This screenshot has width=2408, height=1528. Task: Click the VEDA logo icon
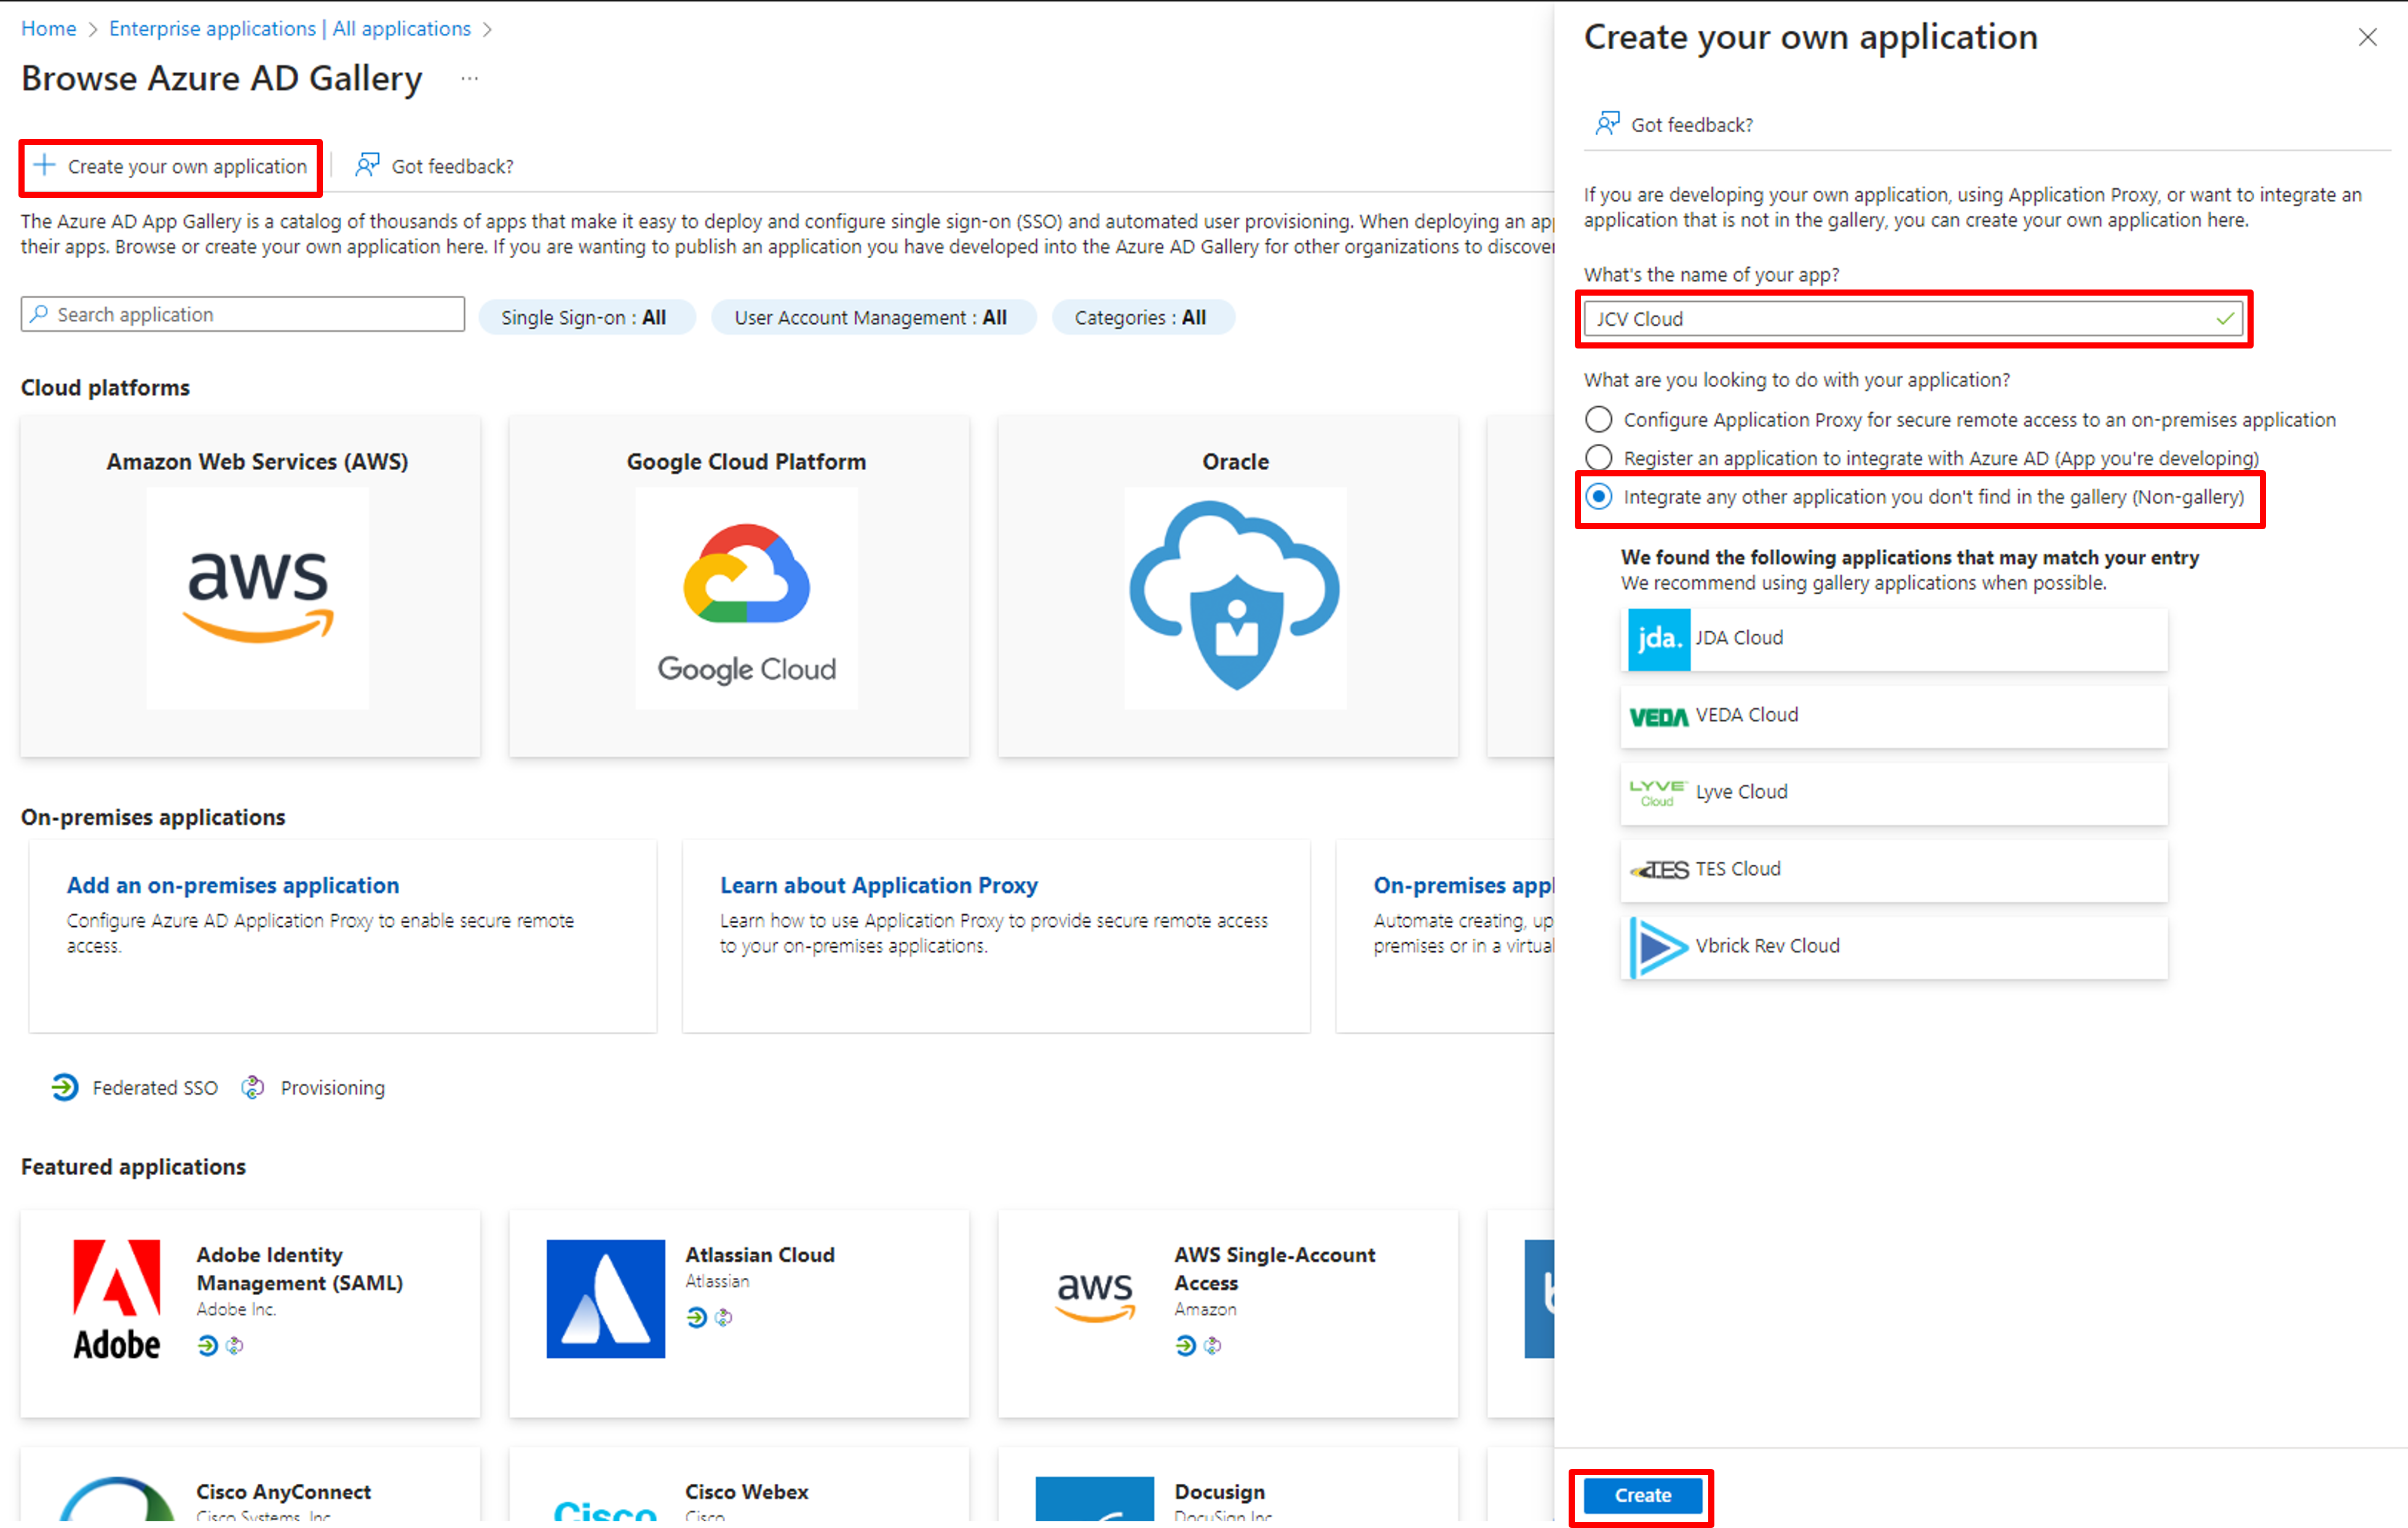click(1658, 717)
